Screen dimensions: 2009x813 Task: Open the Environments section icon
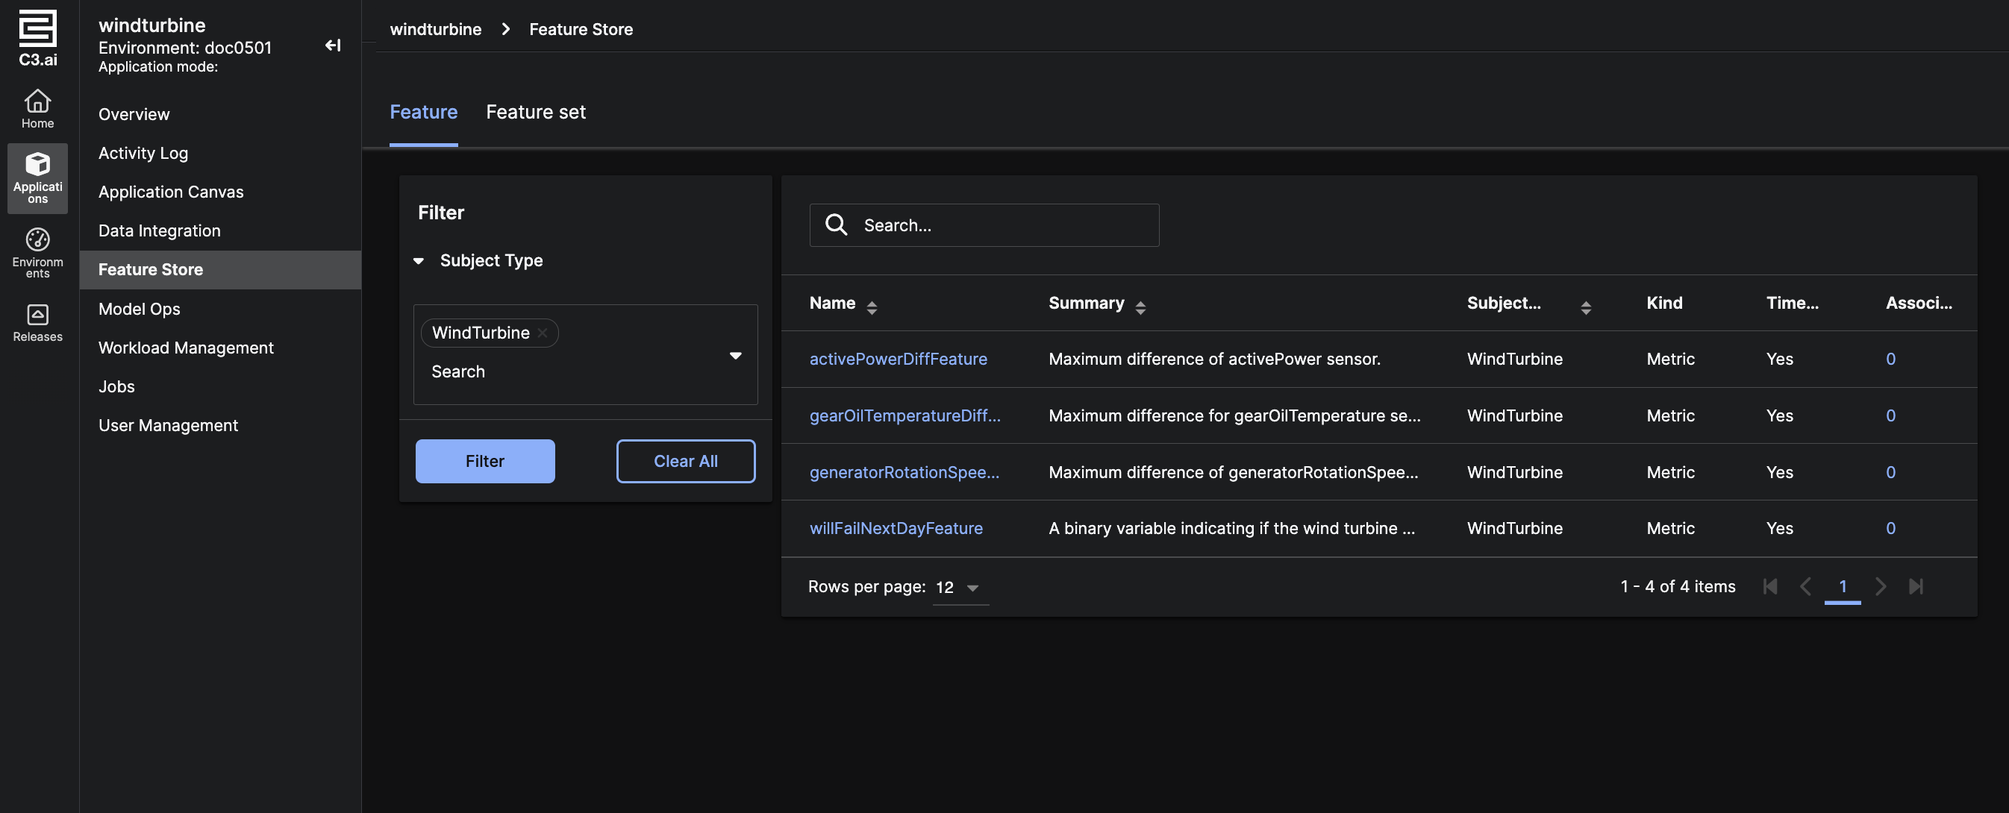click(37, 251)
